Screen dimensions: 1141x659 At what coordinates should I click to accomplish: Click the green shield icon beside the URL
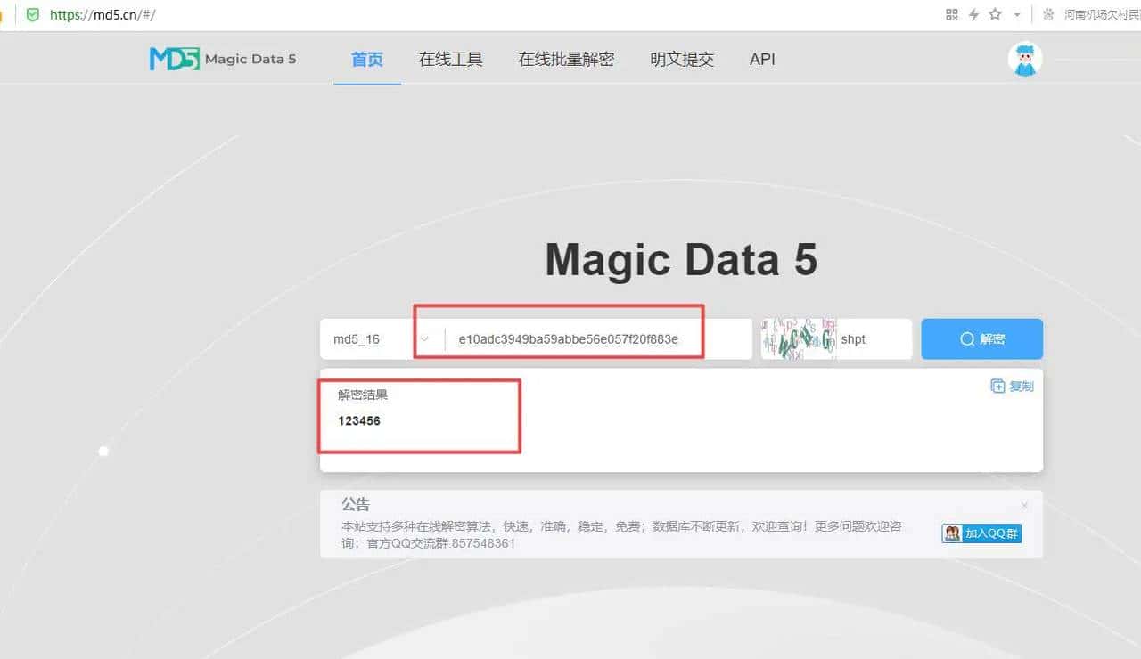pyautogui.click(x=32, y=14)
